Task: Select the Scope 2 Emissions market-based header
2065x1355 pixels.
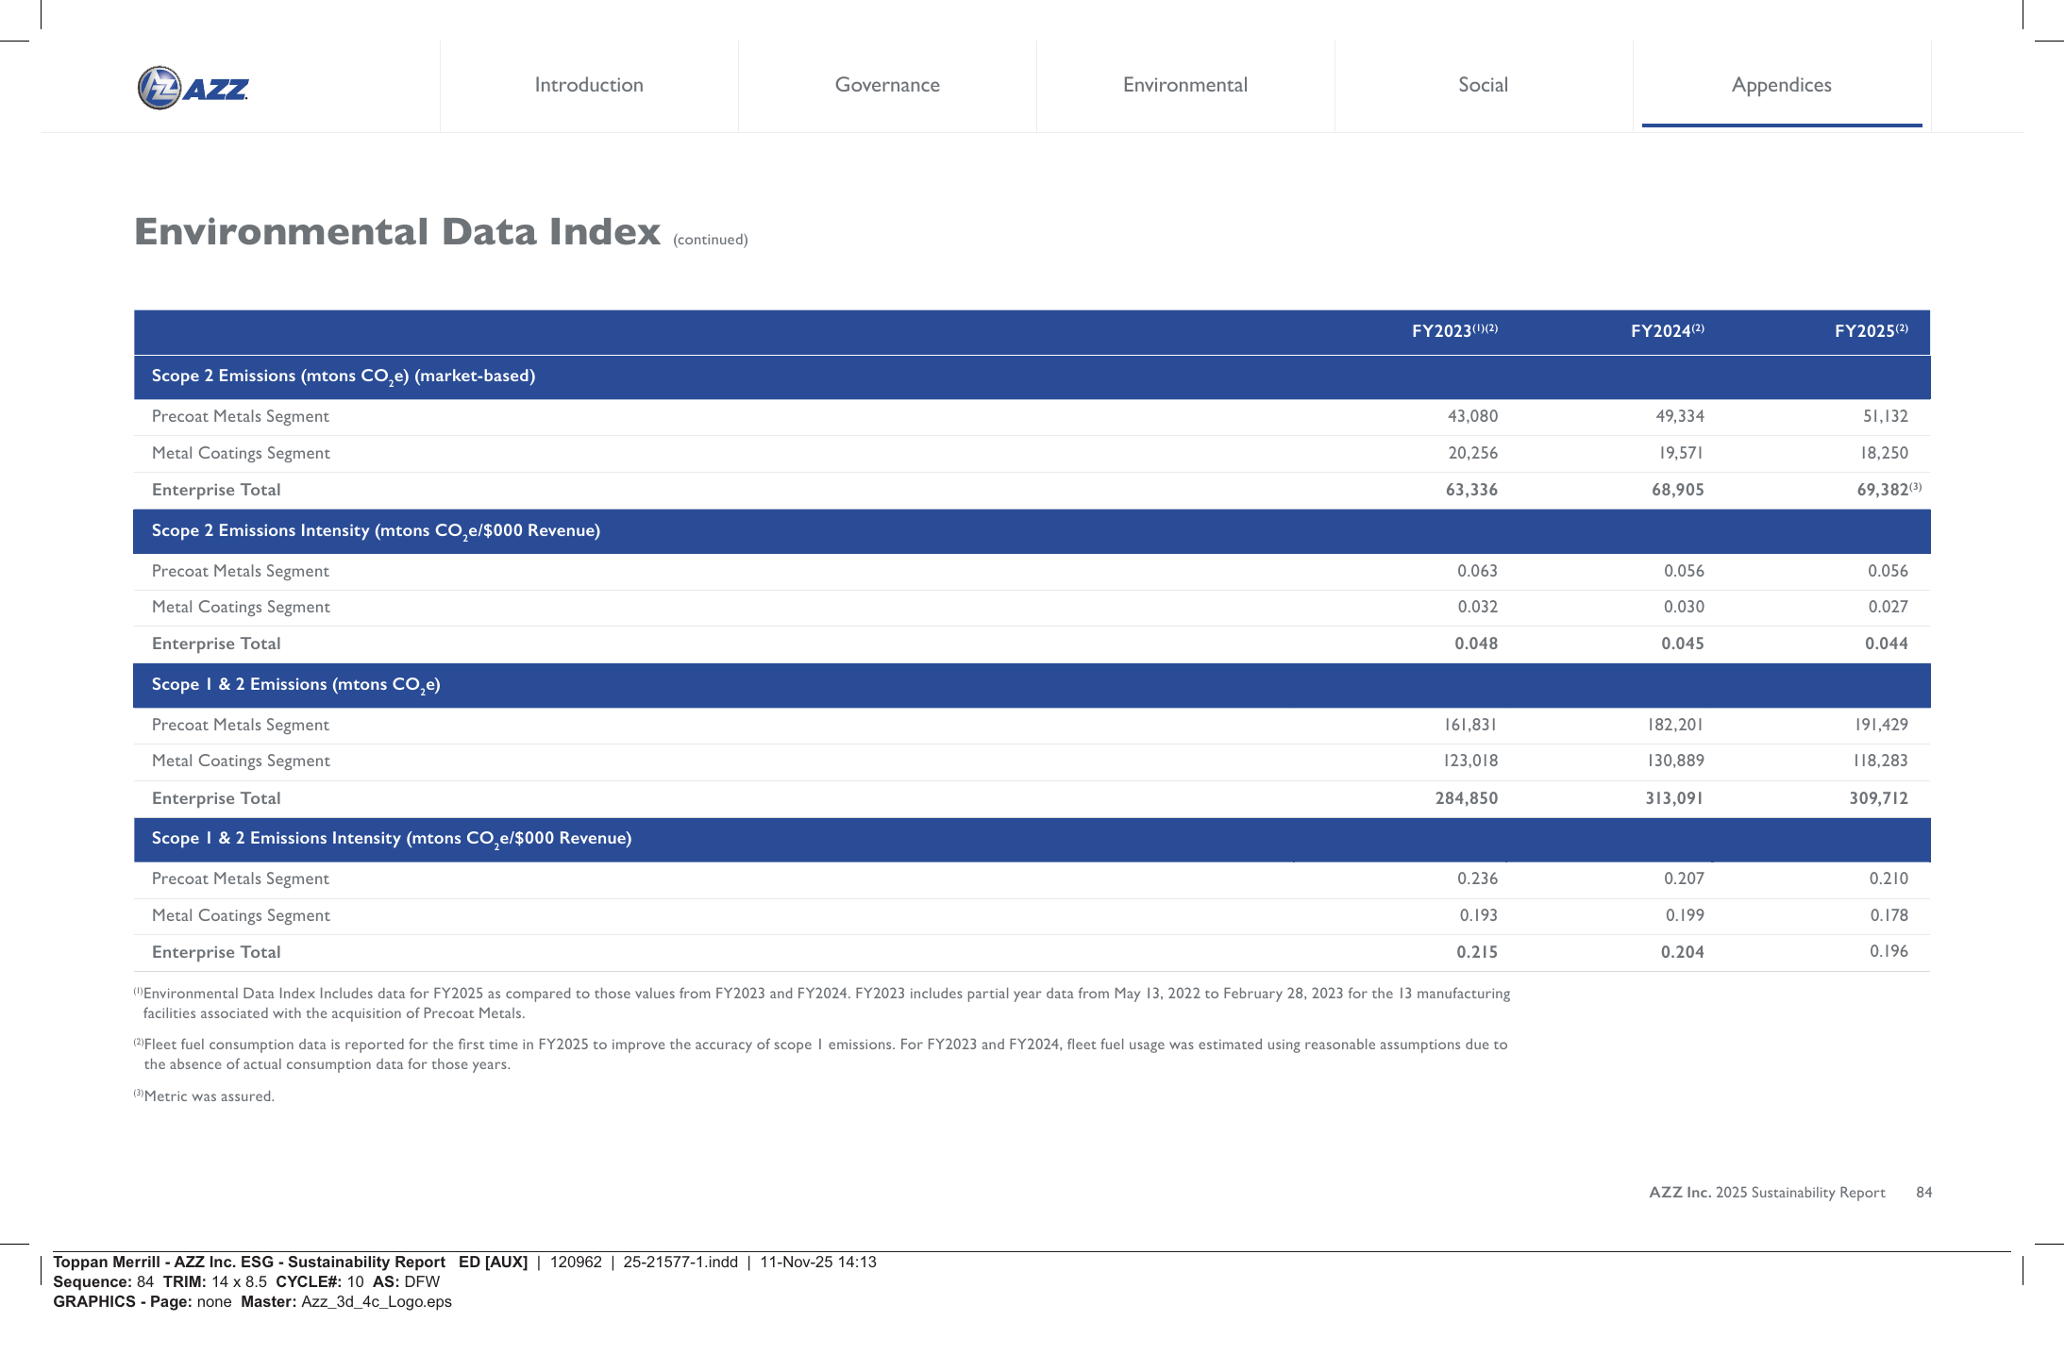Action: 1032,376
